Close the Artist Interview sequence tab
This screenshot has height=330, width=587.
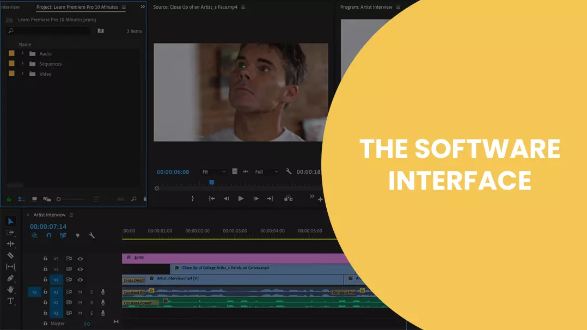coord(28,215)
